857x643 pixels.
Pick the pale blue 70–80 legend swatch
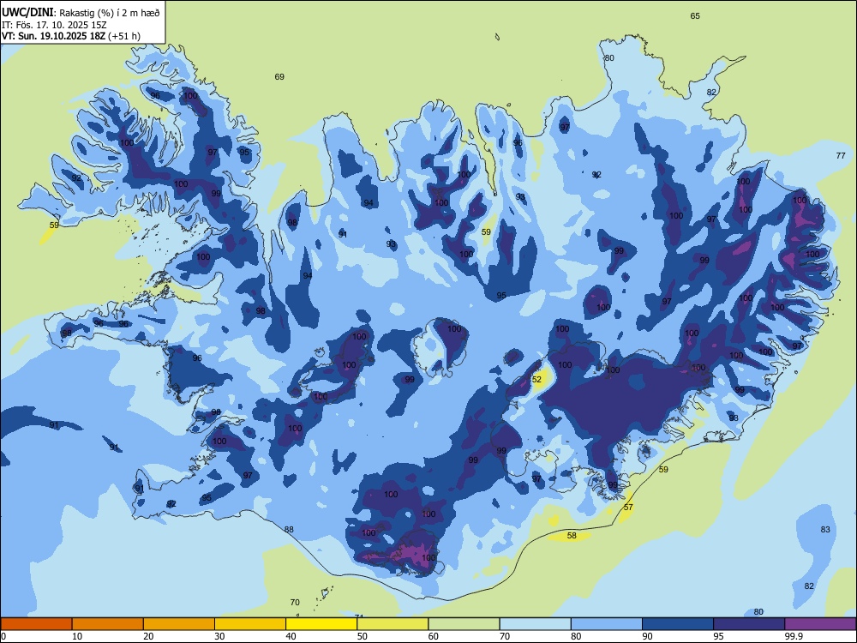point(536,624)
